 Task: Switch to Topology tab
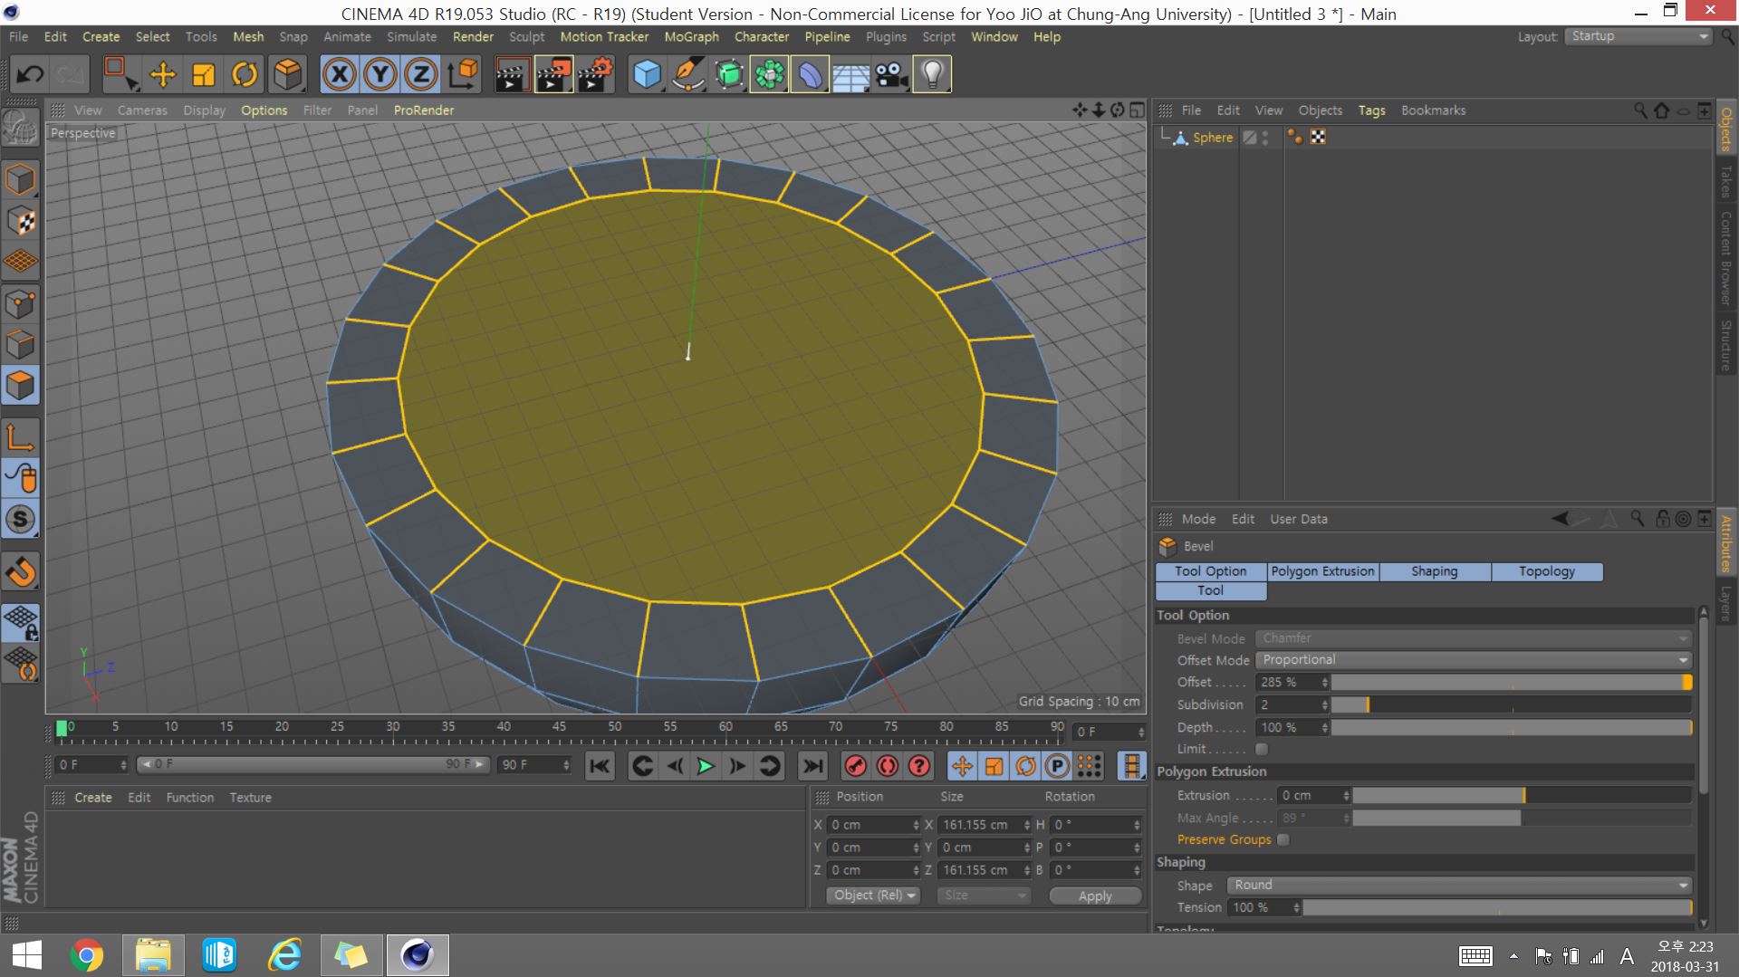(1547, 571)
